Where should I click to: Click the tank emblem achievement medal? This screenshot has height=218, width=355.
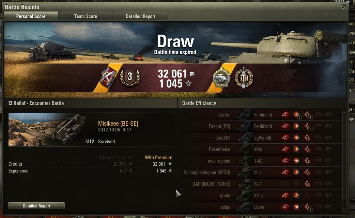coord(221,77)
